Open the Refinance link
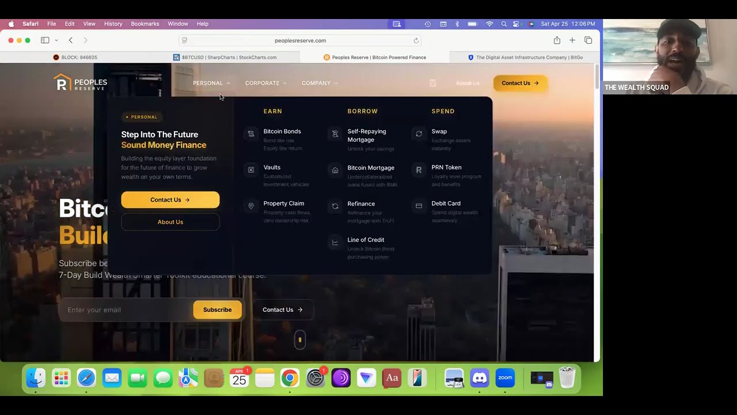737x415 pixels. click(361, 203)
